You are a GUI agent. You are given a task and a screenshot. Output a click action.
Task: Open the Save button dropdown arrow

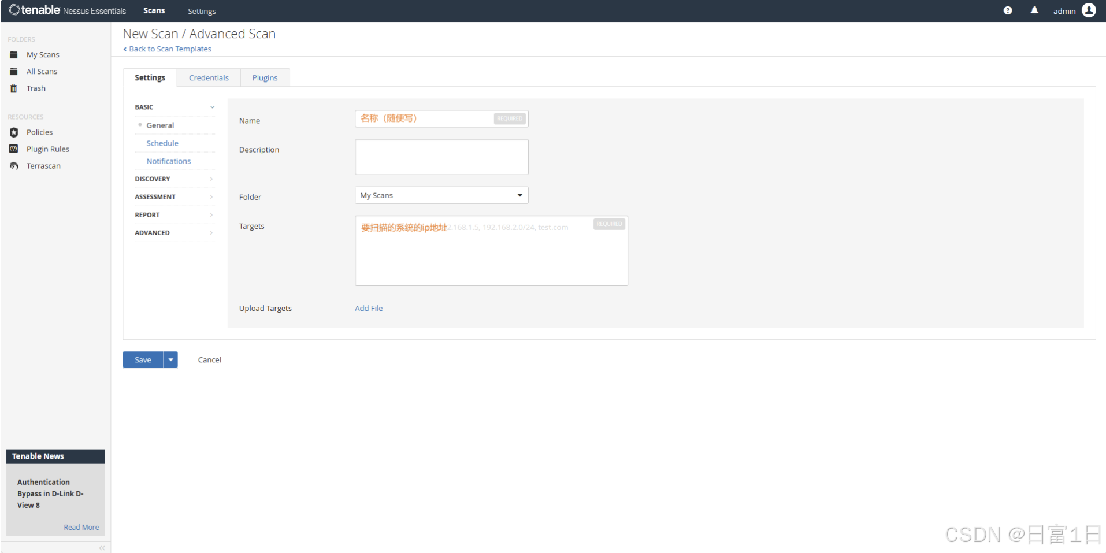[x=170, y=359]
